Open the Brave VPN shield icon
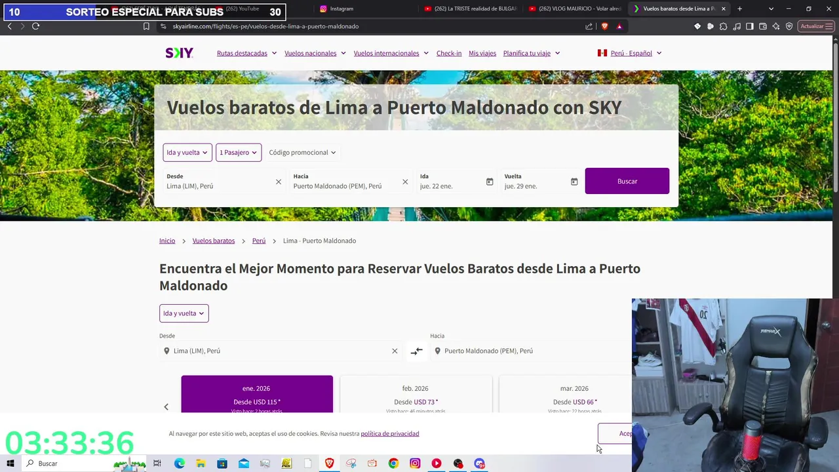Image resolution: width=839 pixels, height=472 pixels. pos(789,26)
